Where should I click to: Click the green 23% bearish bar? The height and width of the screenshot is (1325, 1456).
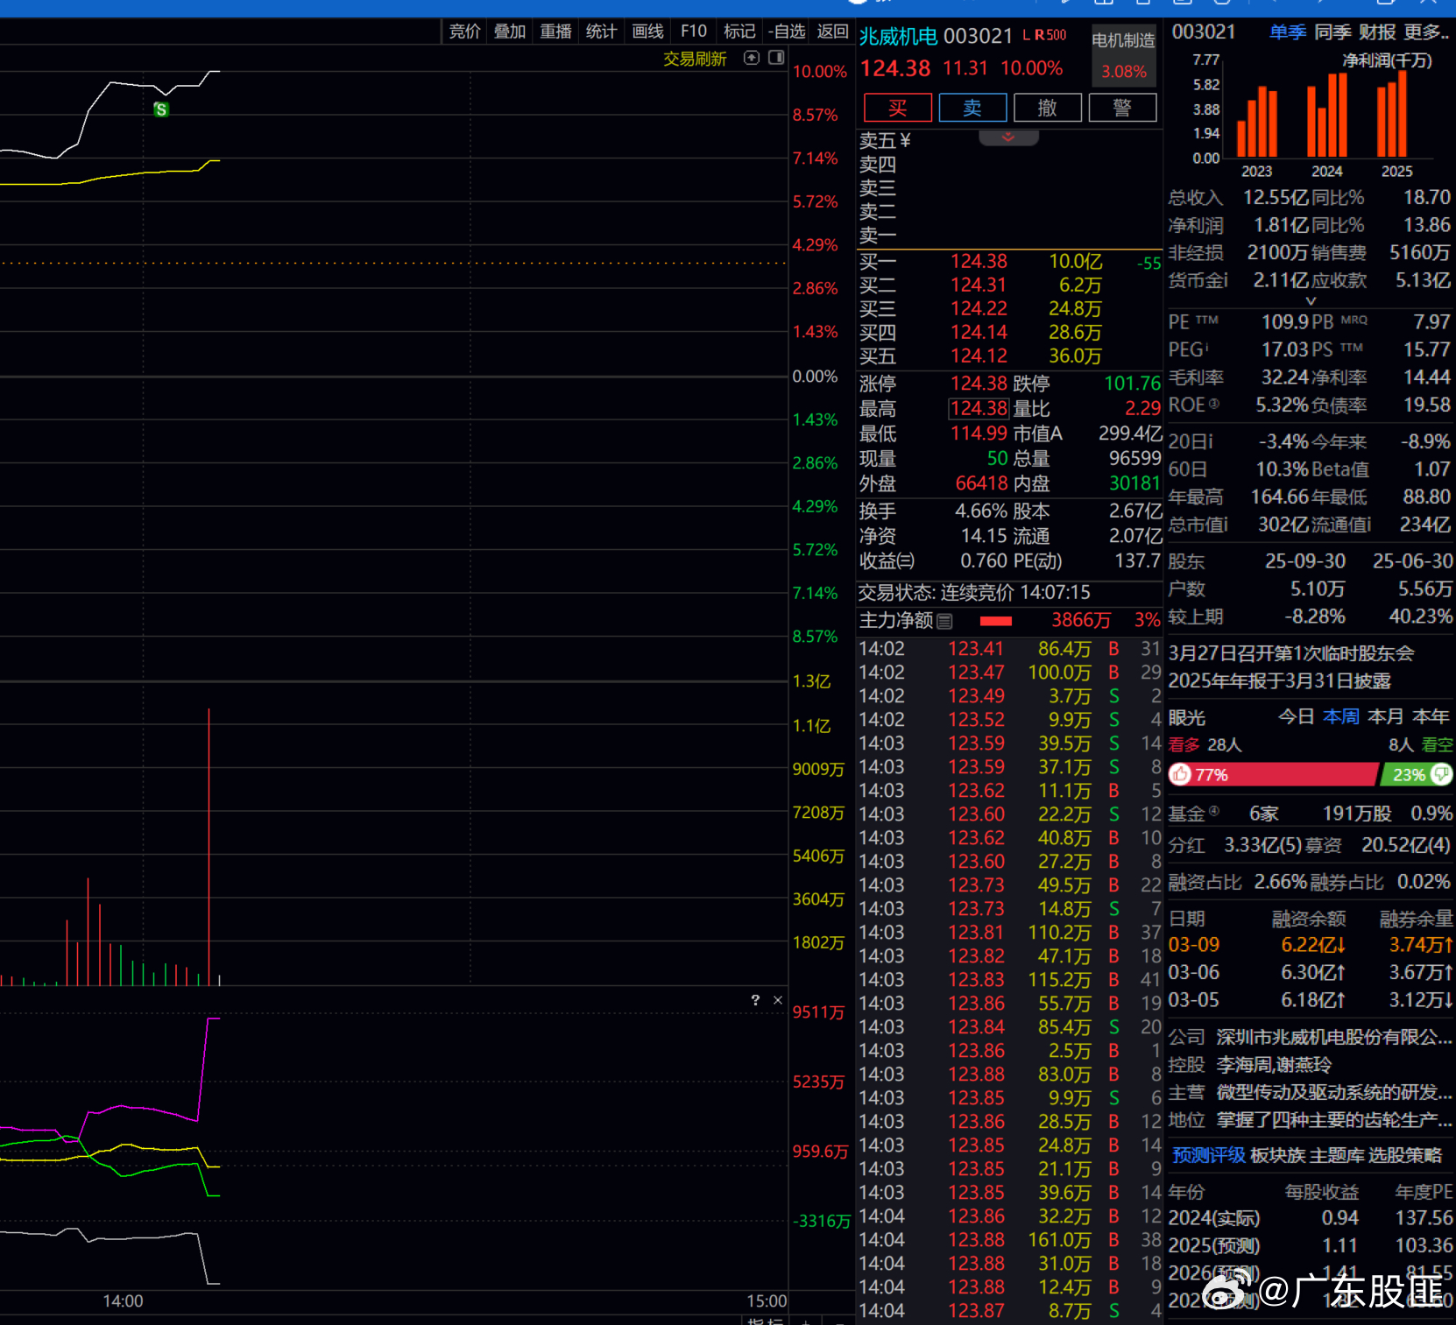point(1417,774)
